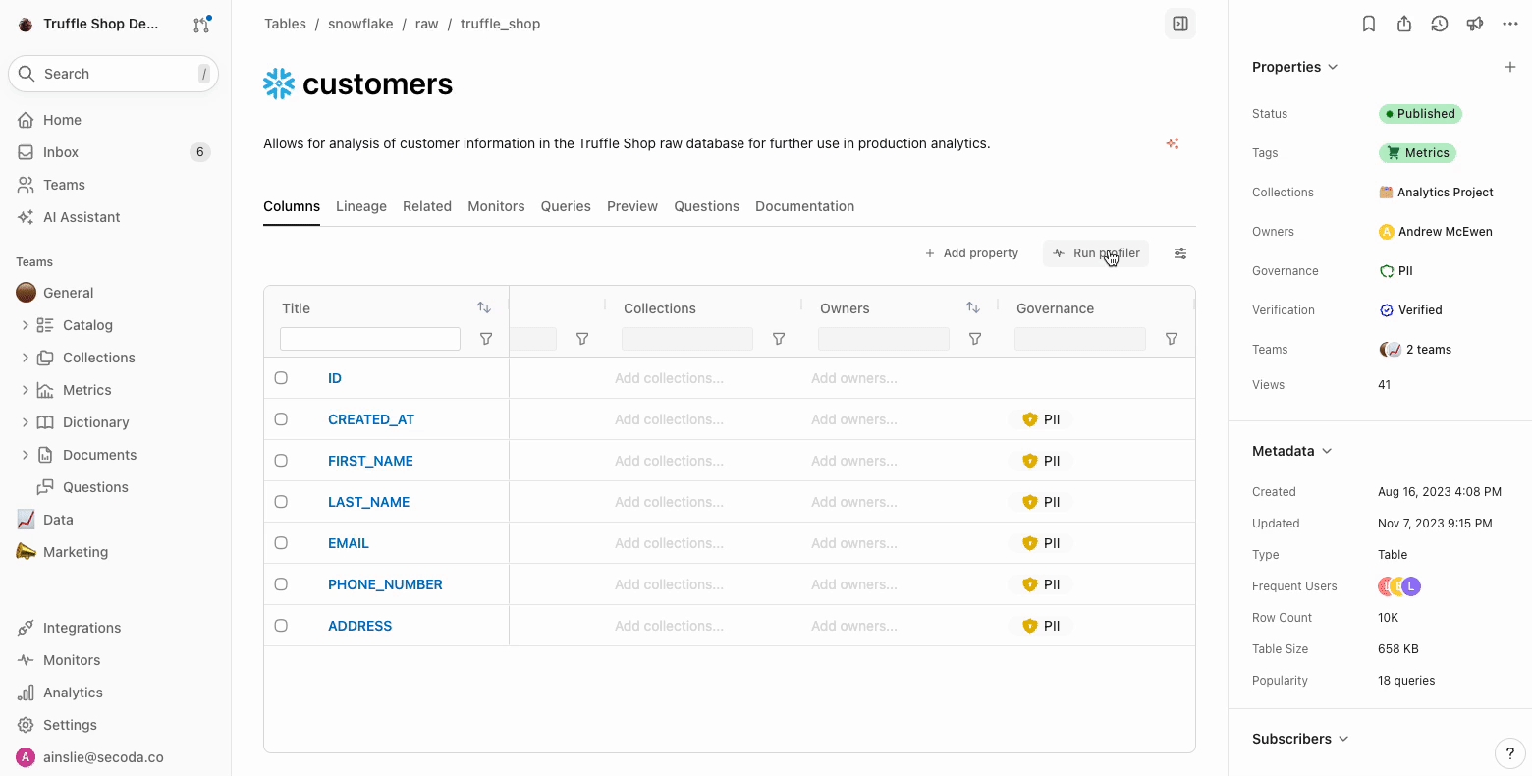Select the CREATED_AT row checkbox
Image resolution: width=1532 pixels, height=776 pixels.
click(281, 419)
